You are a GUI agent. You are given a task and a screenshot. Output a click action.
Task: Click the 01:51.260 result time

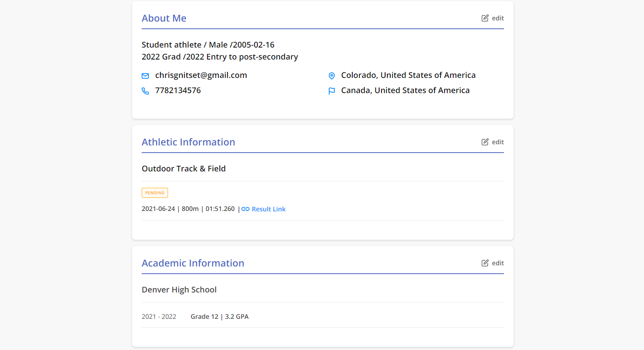220,209
